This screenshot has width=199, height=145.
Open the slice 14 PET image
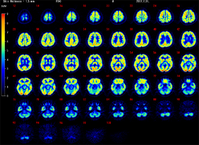(x=48, y=16)
